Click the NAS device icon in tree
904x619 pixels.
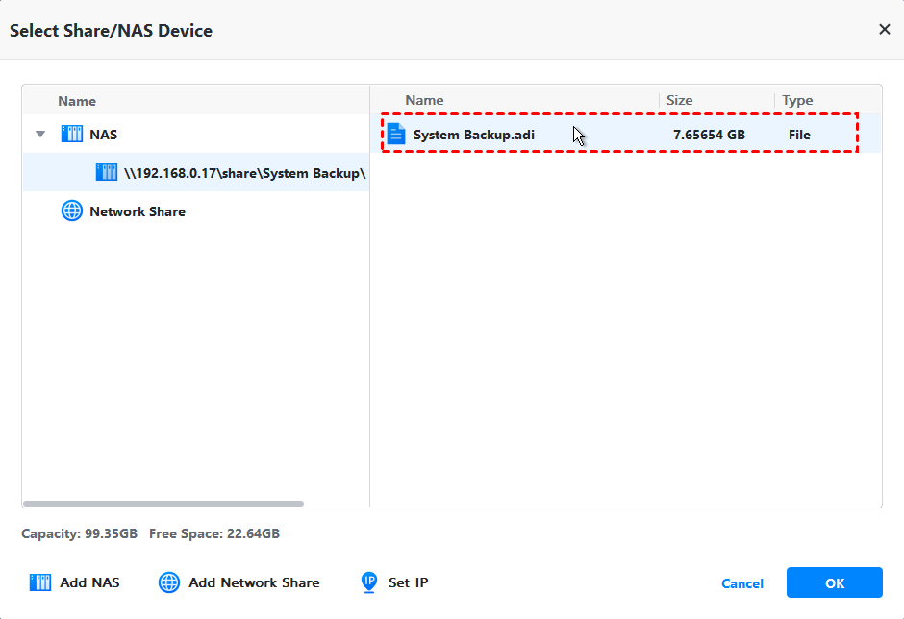72,135
